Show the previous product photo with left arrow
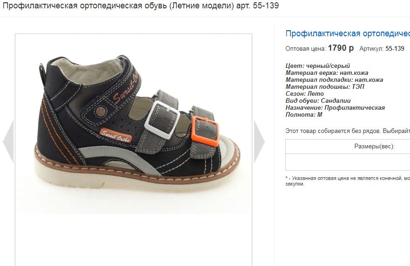 (8, 141)
